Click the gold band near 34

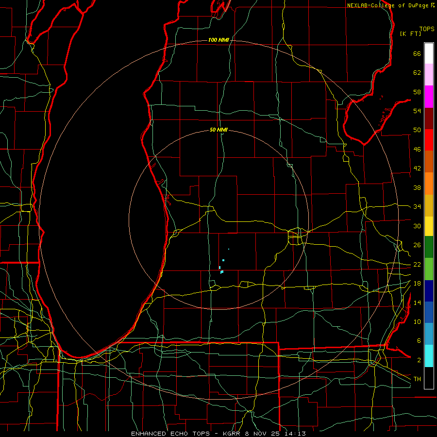[x=429, y=205]
